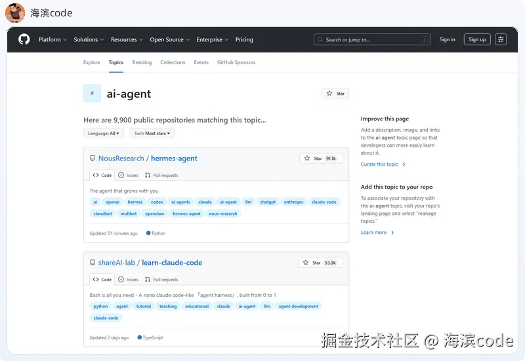Open the Collections tab
Image resolution: width=525 pixels, height=361 pixels.
pos(173,62)
